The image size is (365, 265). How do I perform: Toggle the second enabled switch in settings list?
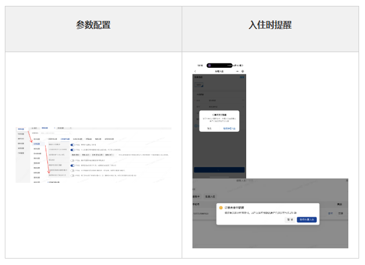coord(73,150)
